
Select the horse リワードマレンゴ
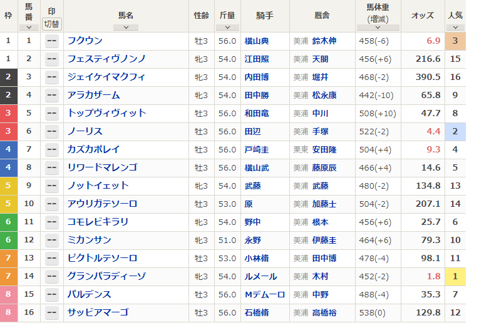point(102,168)
